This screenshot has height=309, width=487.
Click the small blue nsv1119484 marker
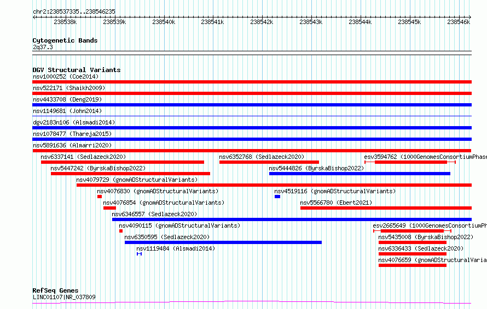(139, 254)
